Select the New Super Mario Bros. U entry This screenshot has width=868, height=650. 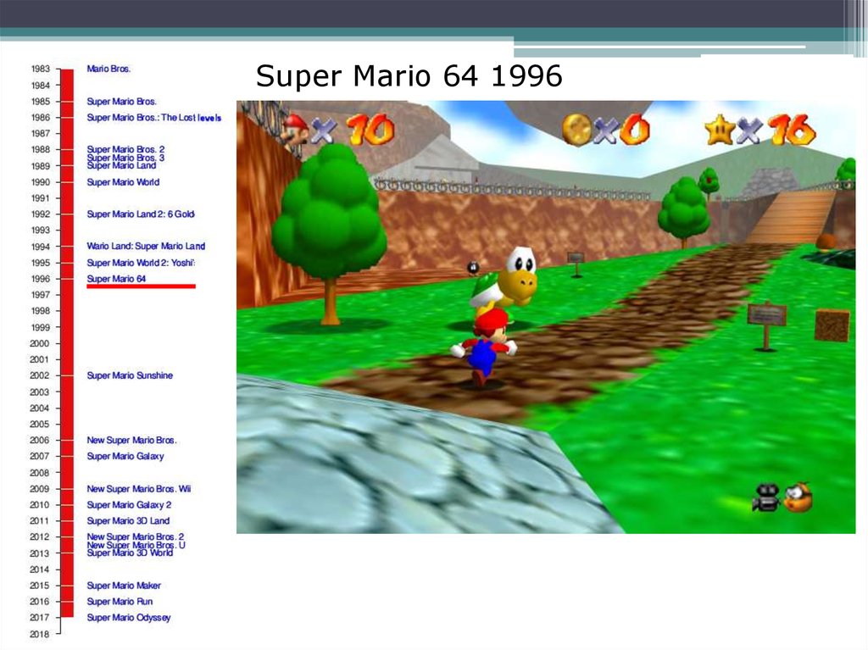(136, 545)
